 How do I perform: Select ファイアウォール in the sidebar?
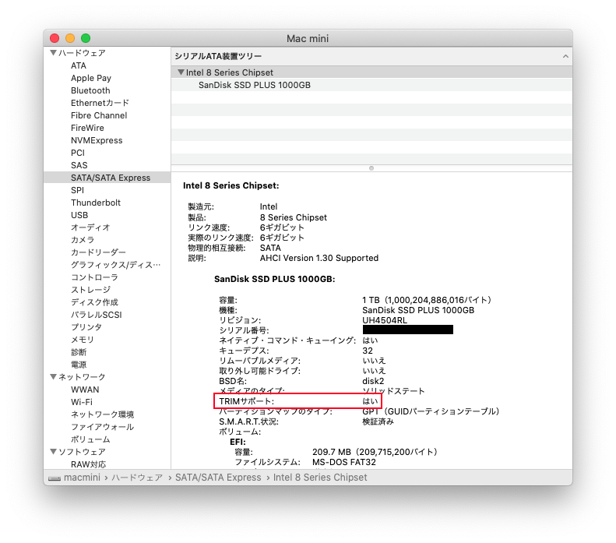(x=102, y=427)
